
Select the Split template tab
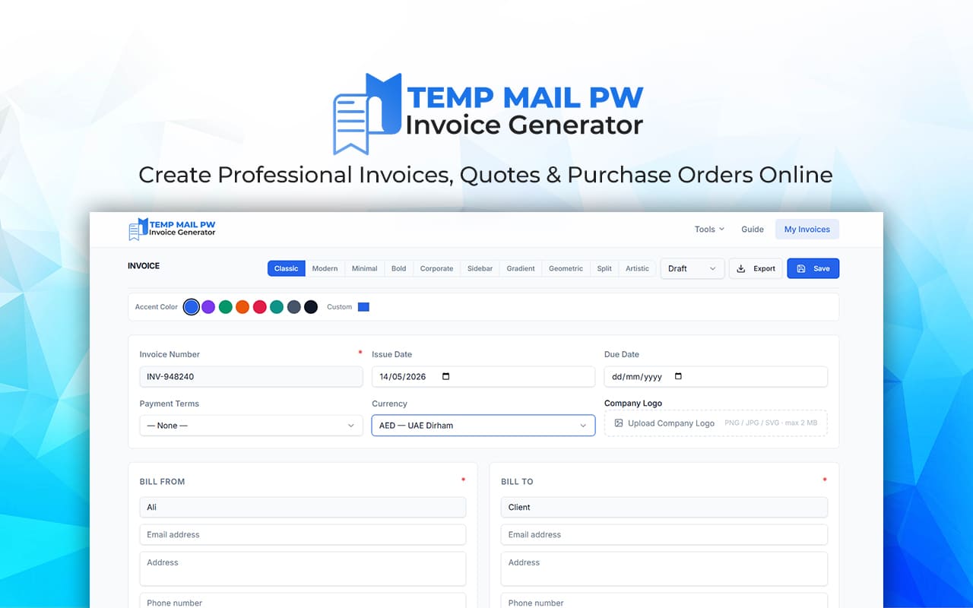point(604,268)
